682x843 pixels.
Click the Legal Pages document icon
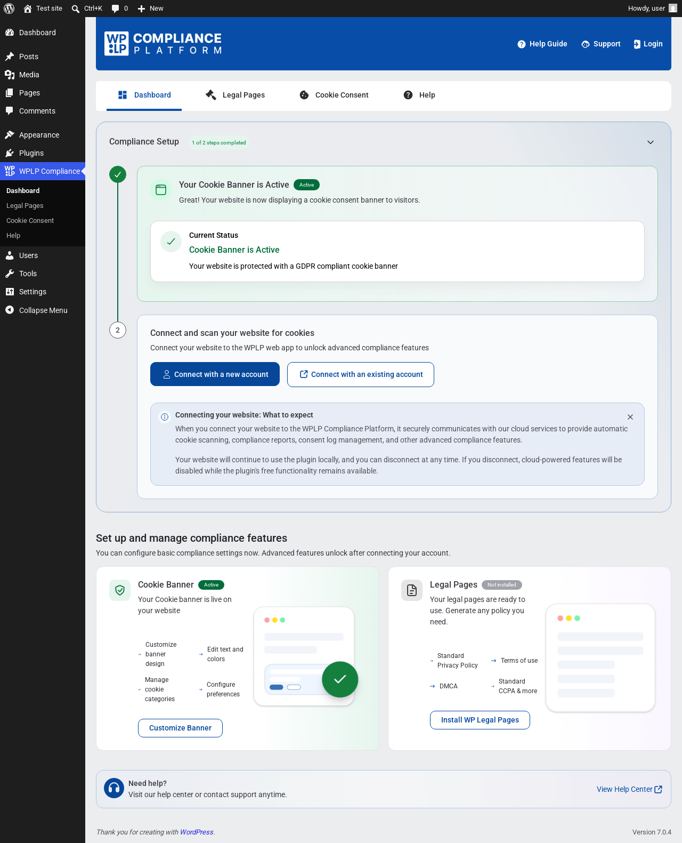click(x=412, y=590)
